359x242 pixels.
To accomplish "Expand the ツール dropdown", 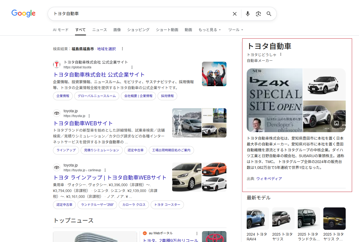I will pyautogui.click(x=236, y=30).
